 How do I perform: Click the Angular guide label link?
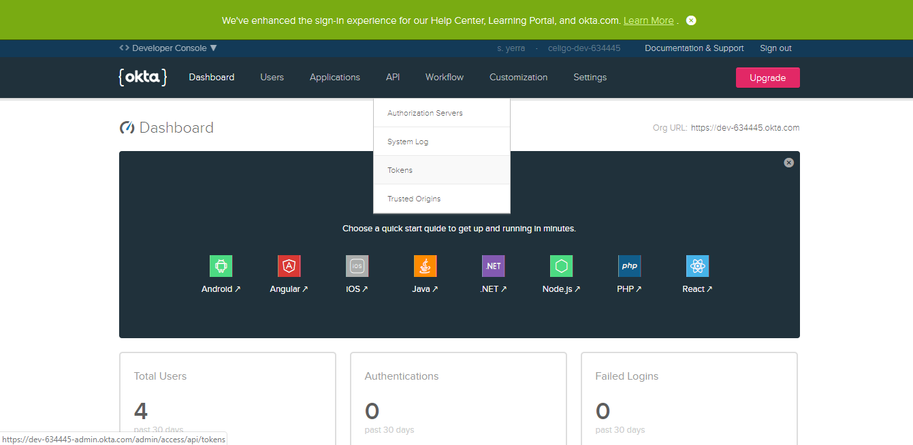click(x=289, y=289)
